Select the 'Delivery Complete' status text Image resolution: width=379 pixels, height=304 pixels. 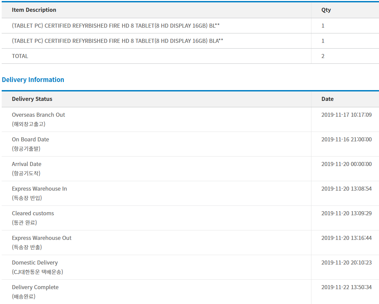35,287
